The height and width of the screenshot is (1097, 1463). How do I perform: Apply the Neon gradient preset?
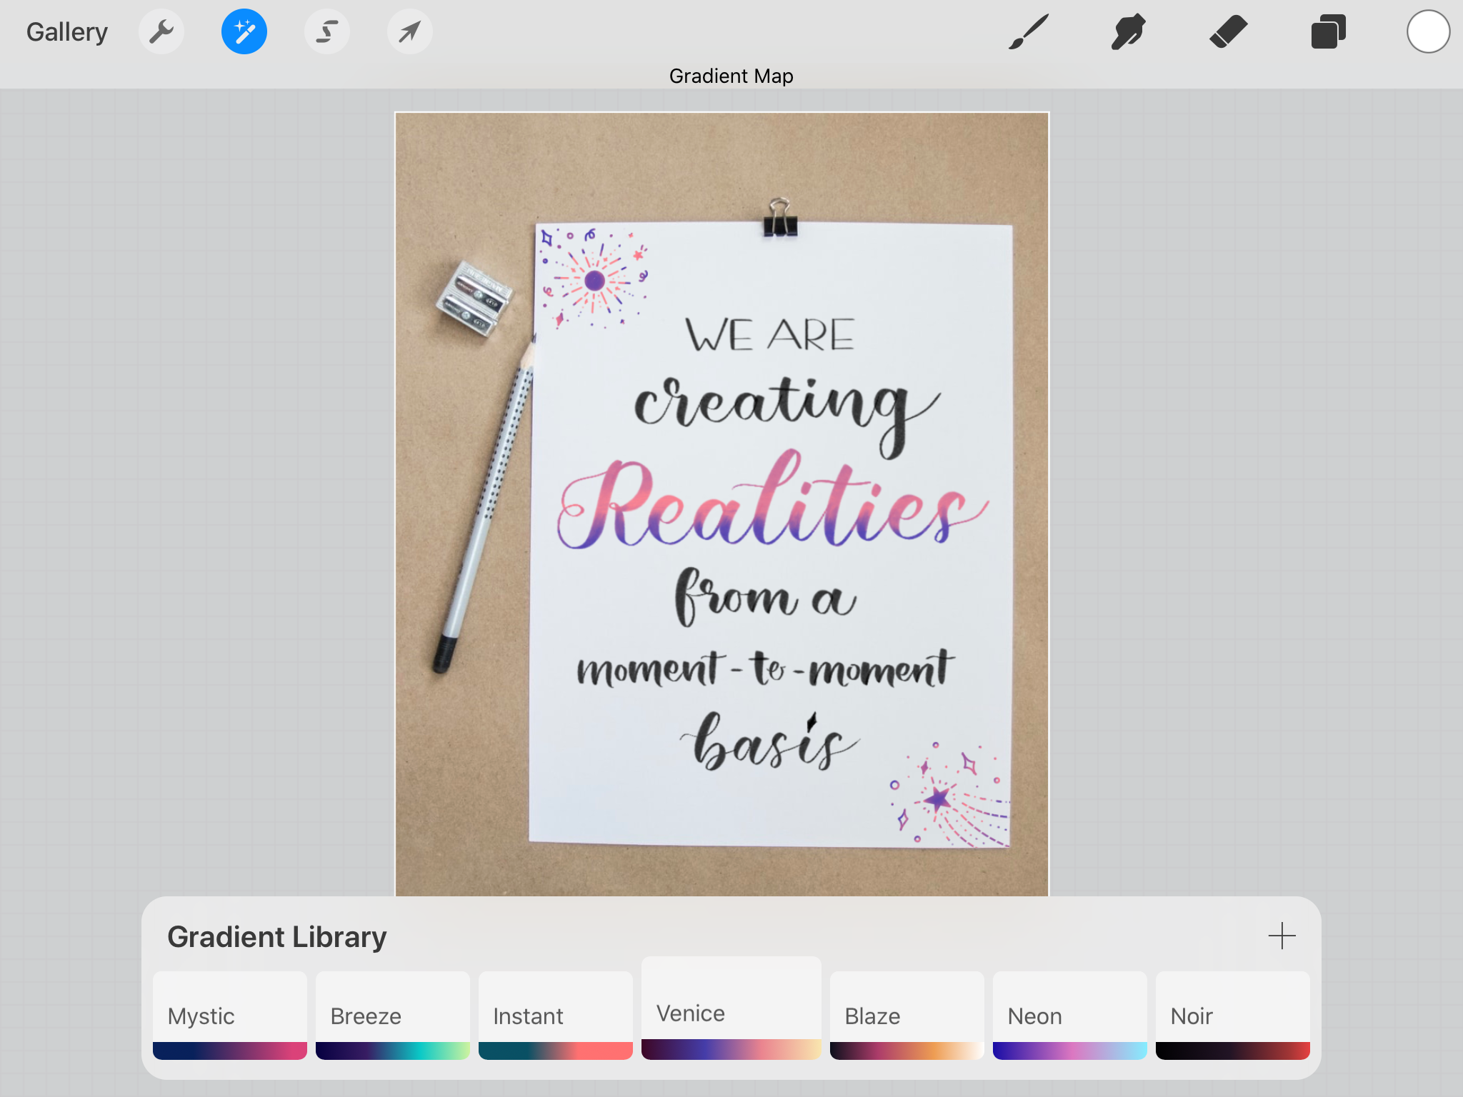(1069, 1016)
